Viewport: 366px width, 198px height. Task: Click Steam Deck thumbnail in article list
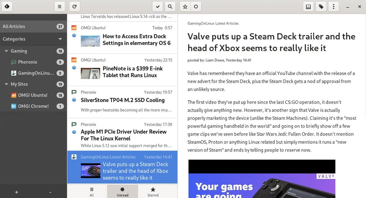coord(90,171)
